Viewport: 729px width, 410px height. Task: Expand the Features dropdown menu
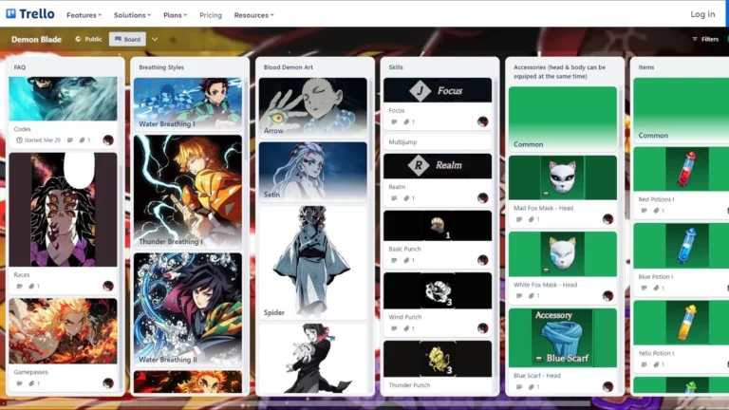pos(85,15)
